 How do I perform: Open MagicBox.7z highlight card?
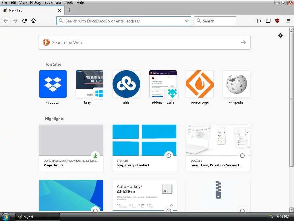71,148
